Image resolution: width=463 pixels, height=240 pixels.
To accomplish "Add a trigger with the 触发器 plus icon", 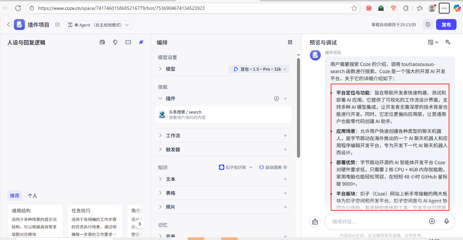I will click(x=285, y=150).
